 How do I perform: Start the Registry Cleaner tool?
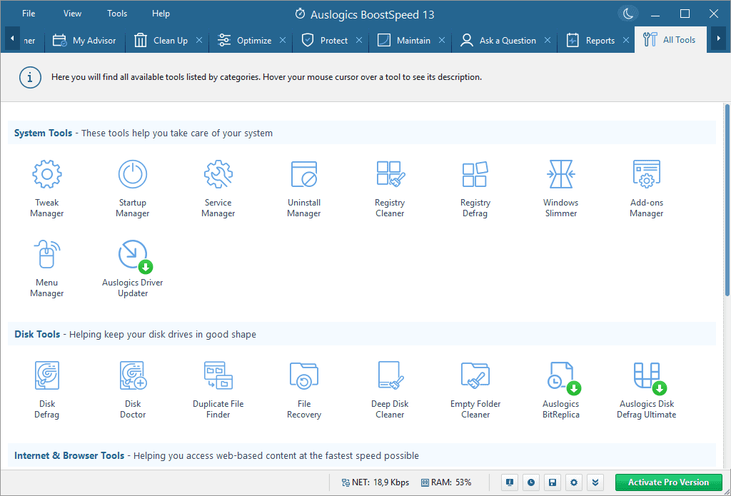[x=390, y=188]
